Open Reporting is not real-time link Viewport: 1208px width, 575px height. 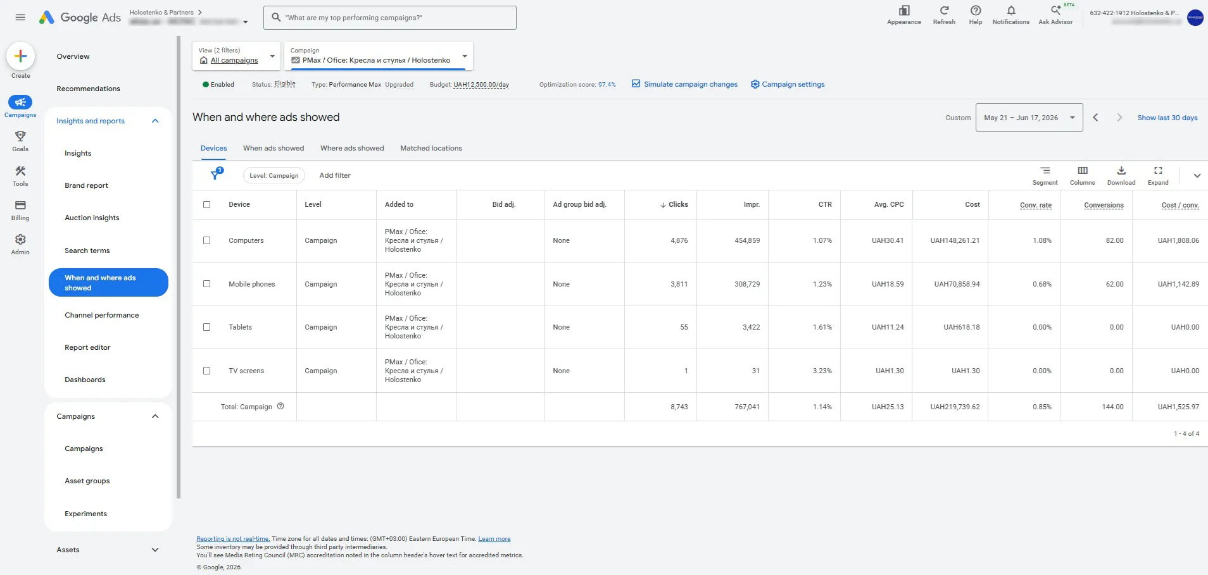pos(233,539)
